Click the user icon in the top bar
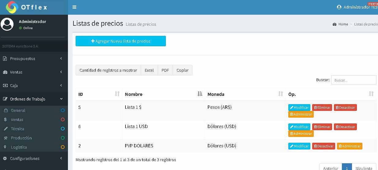 pyautogui.click(x=339, y=7)
